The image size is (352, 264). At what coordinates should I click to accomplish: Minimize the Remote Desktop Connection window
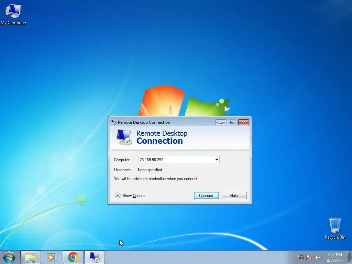point(221,122)
